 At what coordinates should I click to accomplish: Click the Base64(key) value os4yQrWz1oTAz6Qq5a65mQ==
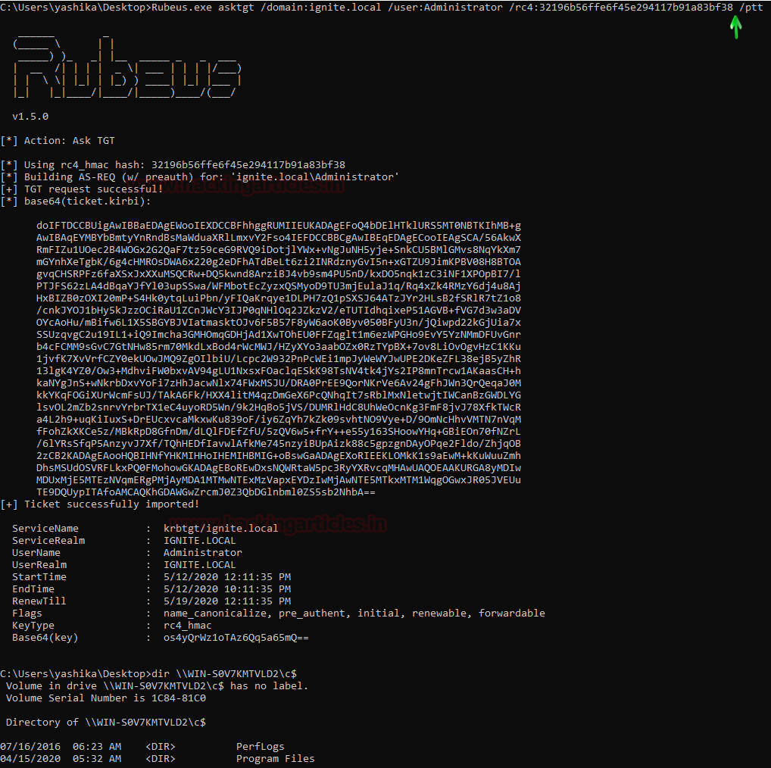pyautogui.click(x=236, y=638)
